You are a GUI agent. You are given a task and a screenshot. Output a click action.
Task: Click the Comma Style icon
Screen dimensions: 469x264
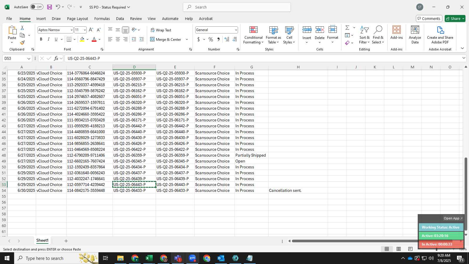click(218, 39)
